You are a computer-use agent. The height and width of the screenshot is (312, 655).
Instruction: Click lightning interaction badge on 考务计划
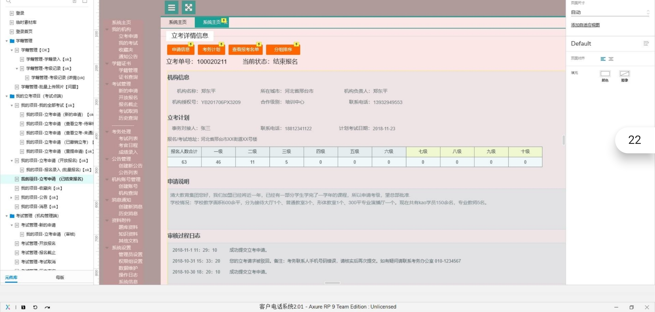221,44
